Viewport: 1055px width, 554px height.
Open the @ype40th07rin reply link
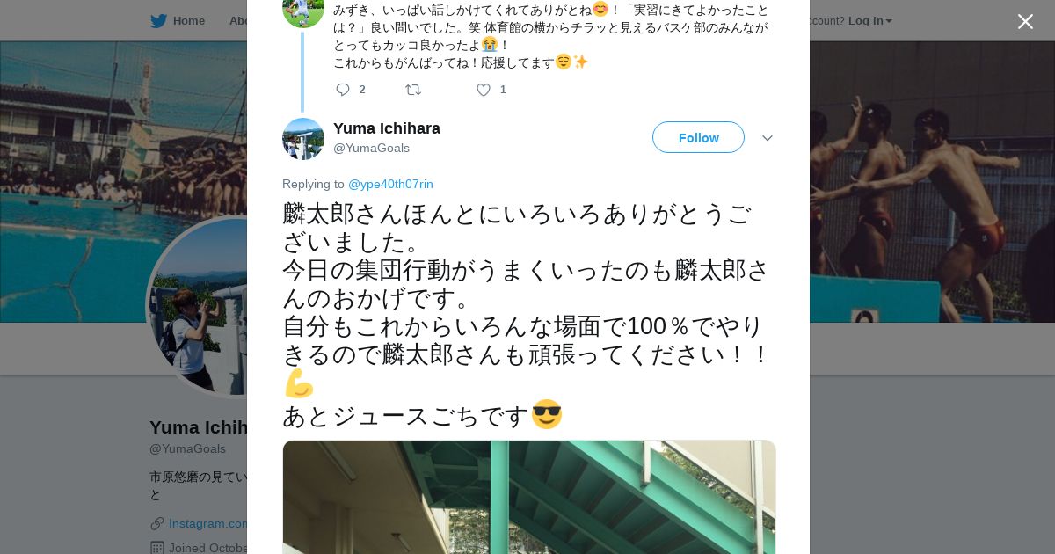click(390, 184)
